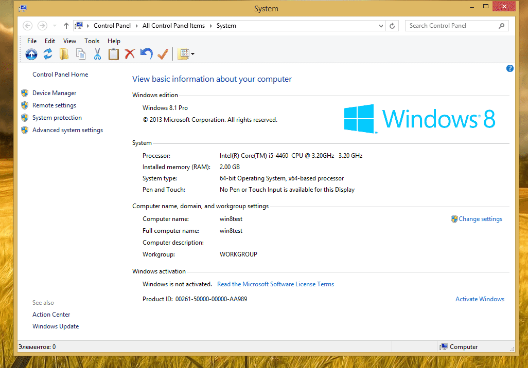
Task: Open the blue Help question mark icon
Action: pos(510,69)
